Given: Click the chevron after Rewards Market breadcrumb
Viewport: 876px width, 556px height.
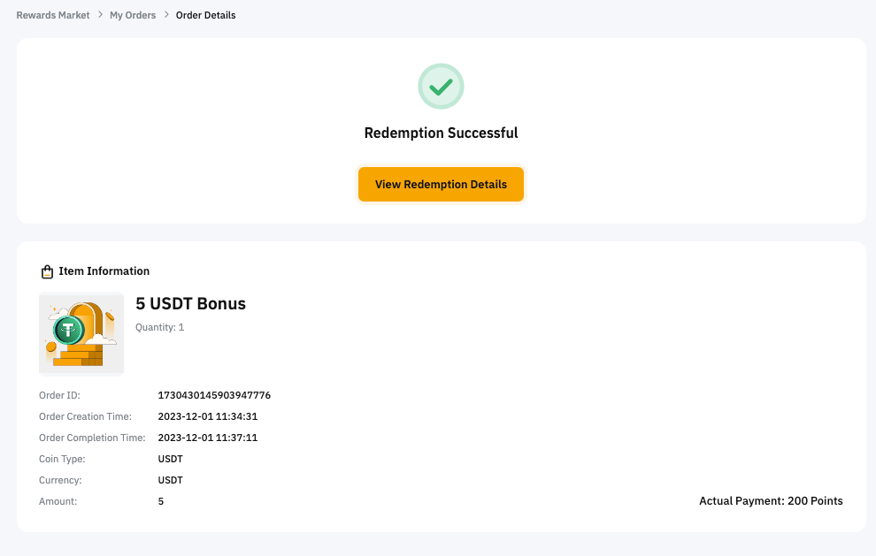Looking at the screenshot, I should coord(100,15).
